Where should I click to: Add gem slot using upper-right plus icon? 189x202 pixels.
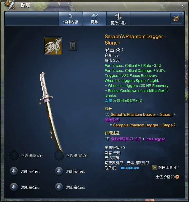59,171
